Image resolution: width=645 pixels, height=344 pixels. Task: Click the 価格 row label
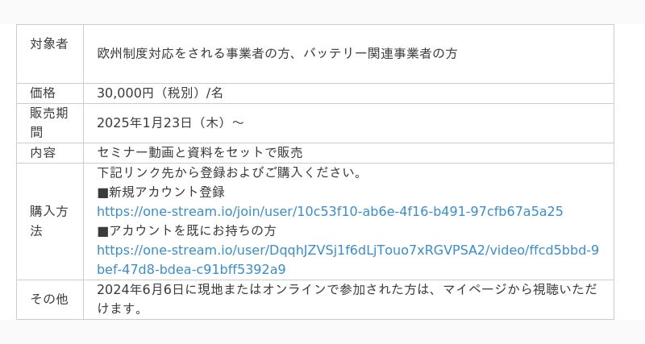click(x=43, y=93)
